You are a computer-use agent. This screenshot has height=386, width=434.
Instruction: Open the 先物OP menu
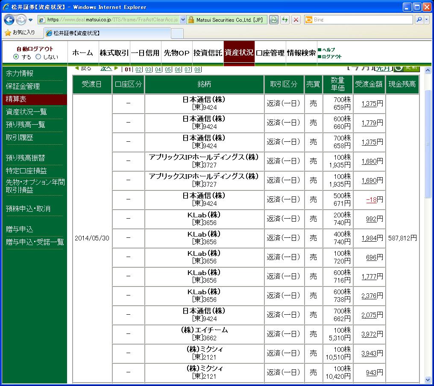point(176,53)
